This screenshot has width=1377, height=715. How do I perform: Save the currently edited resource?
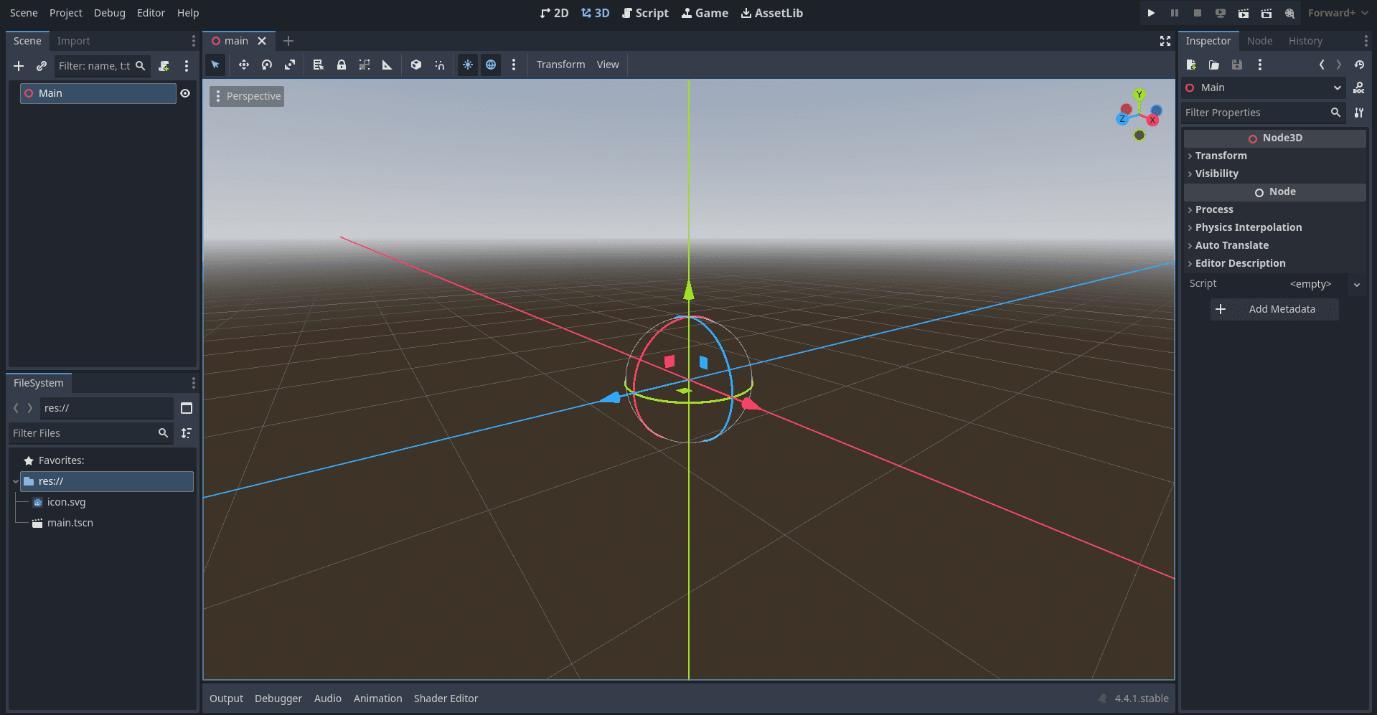point(1237,65)
